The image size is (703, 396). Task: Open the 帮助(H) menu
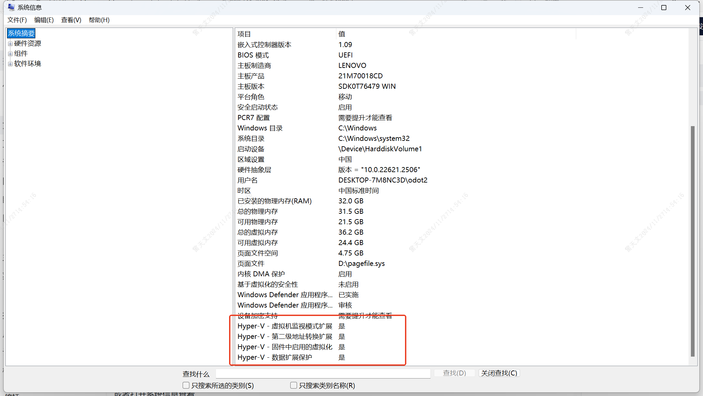point(99,20)
